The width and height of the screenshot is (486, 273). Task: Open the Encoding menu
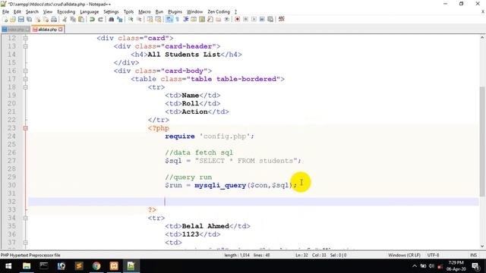click(x=66, y=11)
